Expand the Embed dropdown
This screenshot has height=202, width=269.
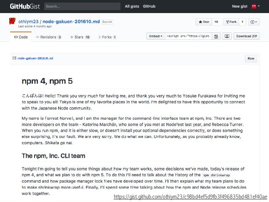coord(156,36)
